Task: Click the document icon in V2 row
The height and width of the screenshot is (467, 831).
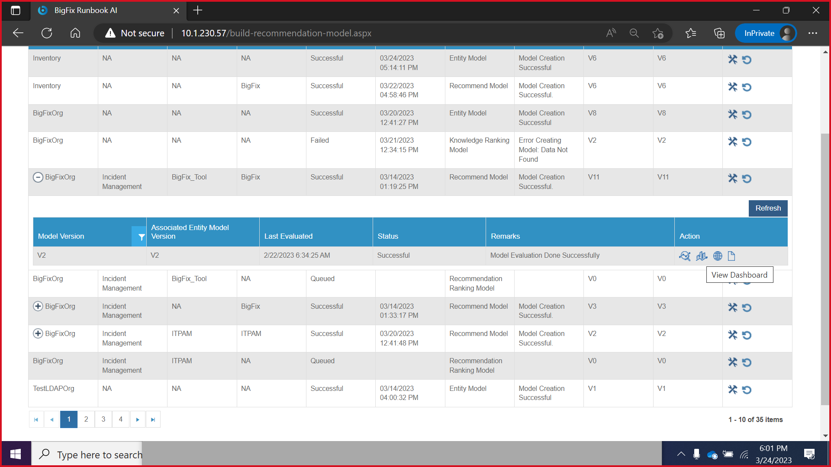Action: pos(731,256)
